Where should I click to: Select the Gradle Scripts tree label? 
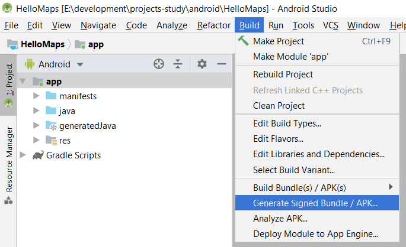pyautogui.click(x=73, y=155)
